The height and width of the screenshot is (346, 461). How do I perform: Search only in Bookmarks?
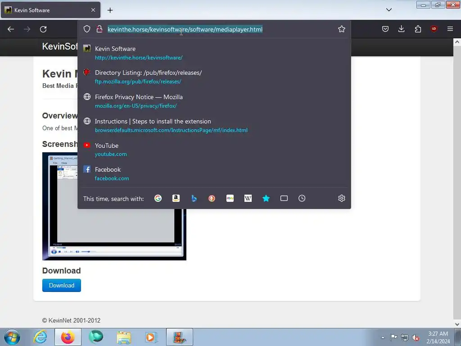coord(266,198)
